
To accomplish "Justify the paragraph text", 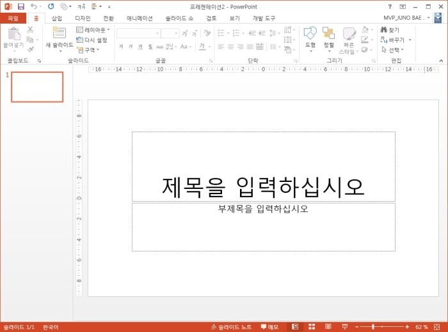I will (x=250, y=47).
